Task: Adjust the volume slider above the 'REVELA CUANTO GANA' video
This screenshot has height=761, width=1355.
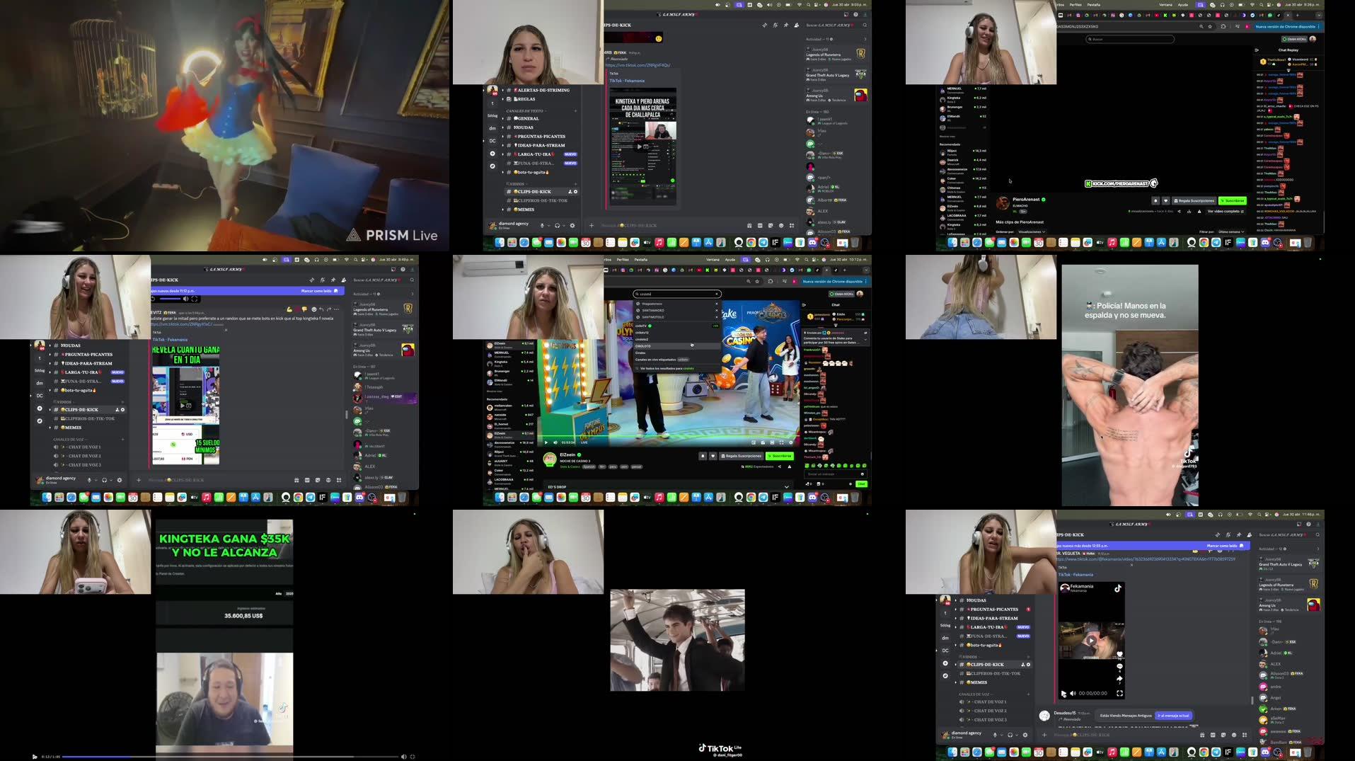Action: click(170, 299)
